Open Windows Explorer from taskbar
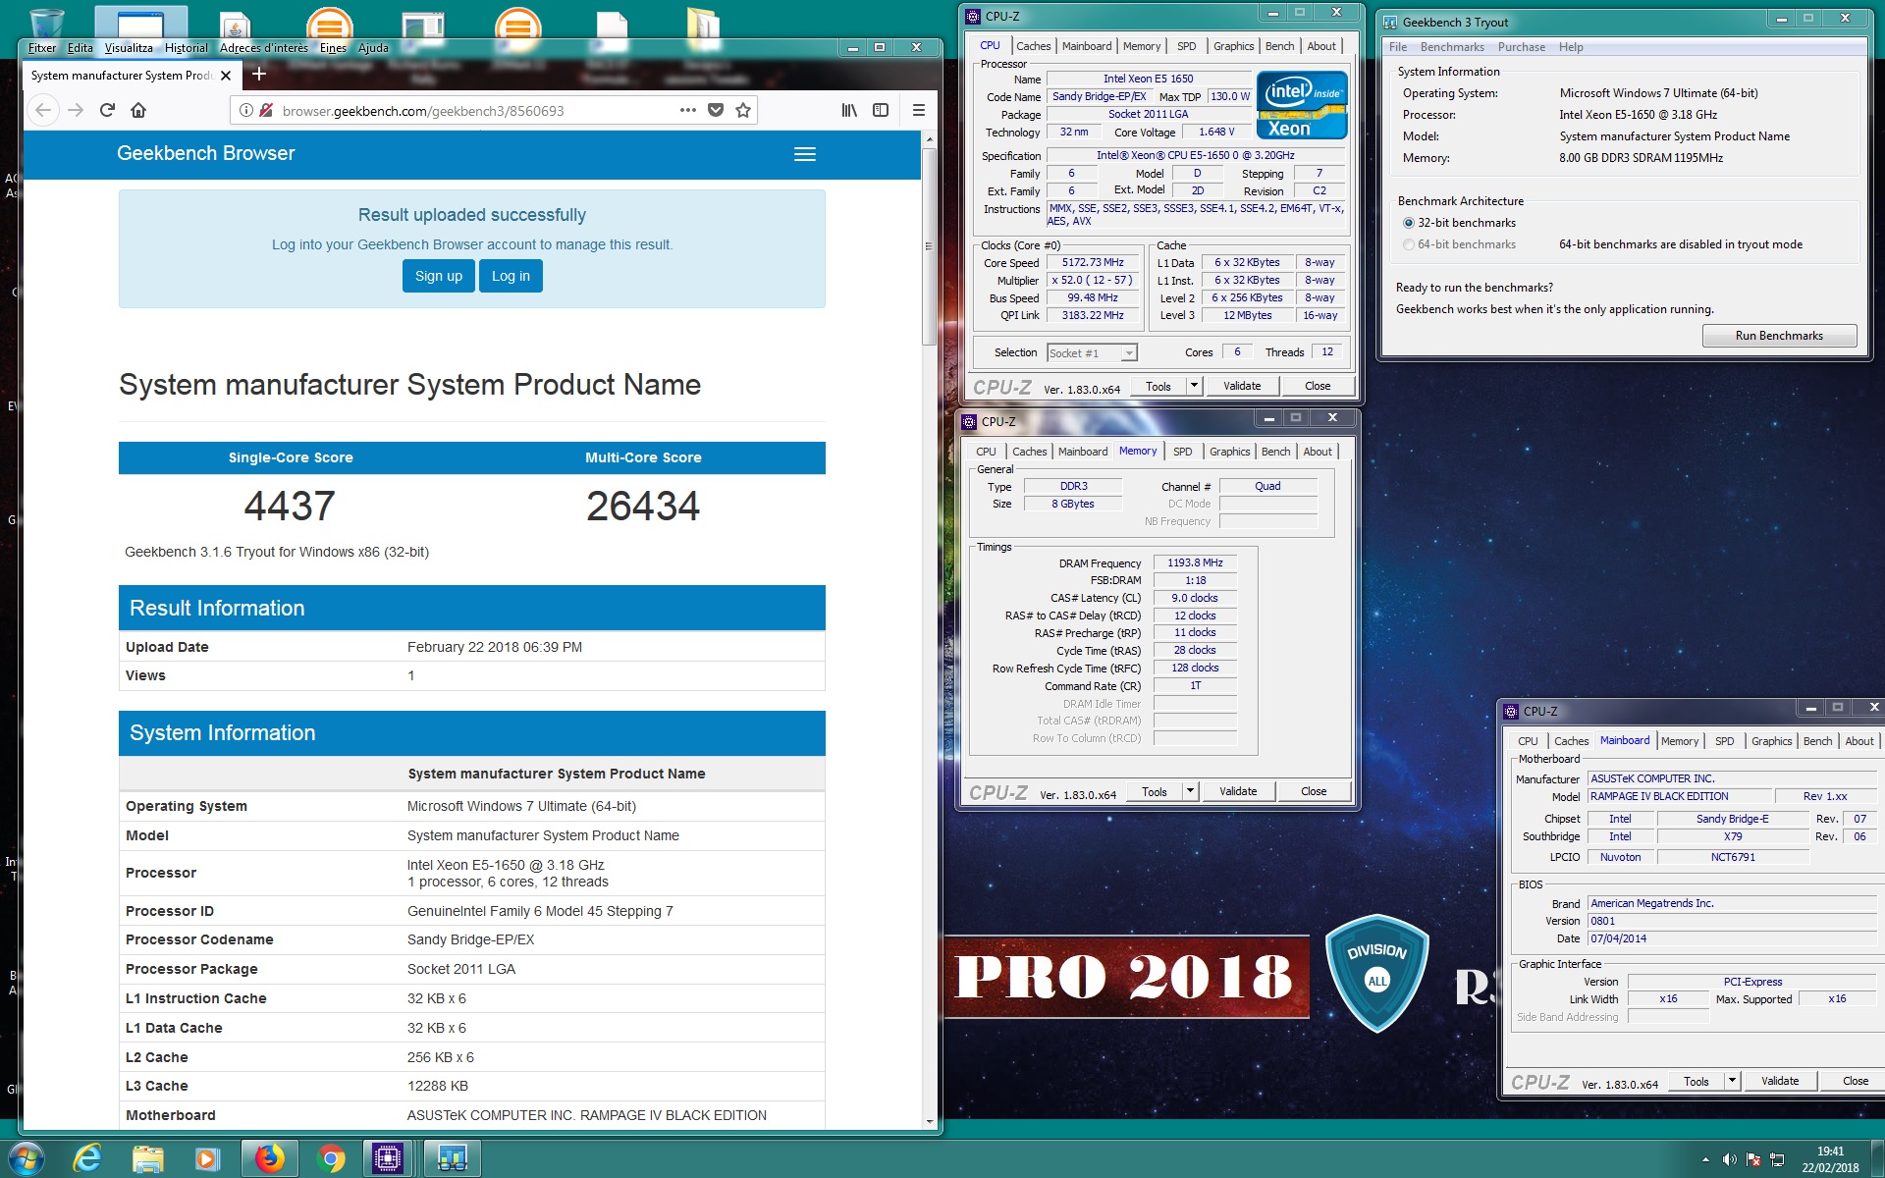This screenshot has height=1178, width=1885. tap(147, 1158)
